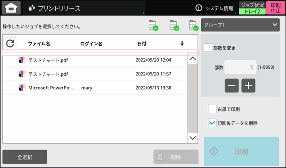The width and height of the screenshot is (286, 168).
Task: Open the ジョブ状況 status tab
Action: pos(252,8)
